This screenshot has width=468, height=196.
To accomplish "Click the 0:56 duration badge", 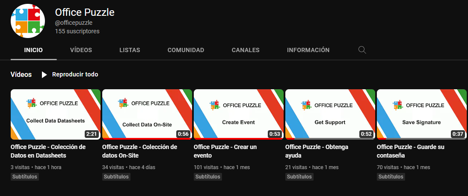I will pos(183,134).
